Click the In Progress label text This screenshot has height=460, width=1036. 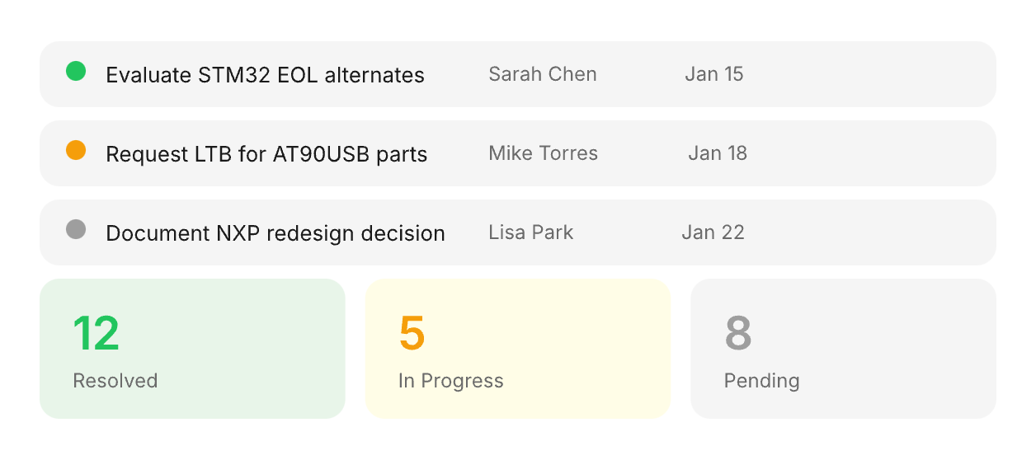(450, 381)
